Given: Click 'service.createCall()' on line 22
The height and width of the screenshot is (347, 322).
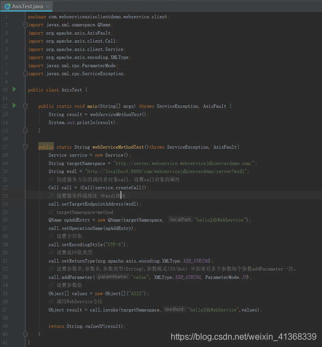Looking at the screenshot, I should pos(120,188).
